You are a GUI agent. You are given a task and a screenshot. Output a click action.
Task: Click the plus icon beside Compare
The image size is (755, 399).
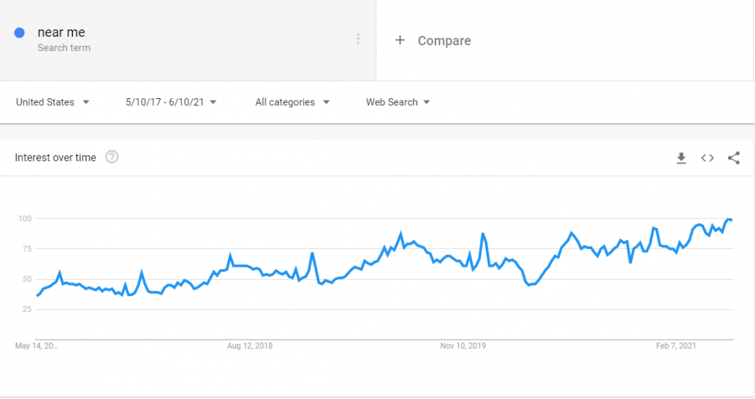coord(400,40)
